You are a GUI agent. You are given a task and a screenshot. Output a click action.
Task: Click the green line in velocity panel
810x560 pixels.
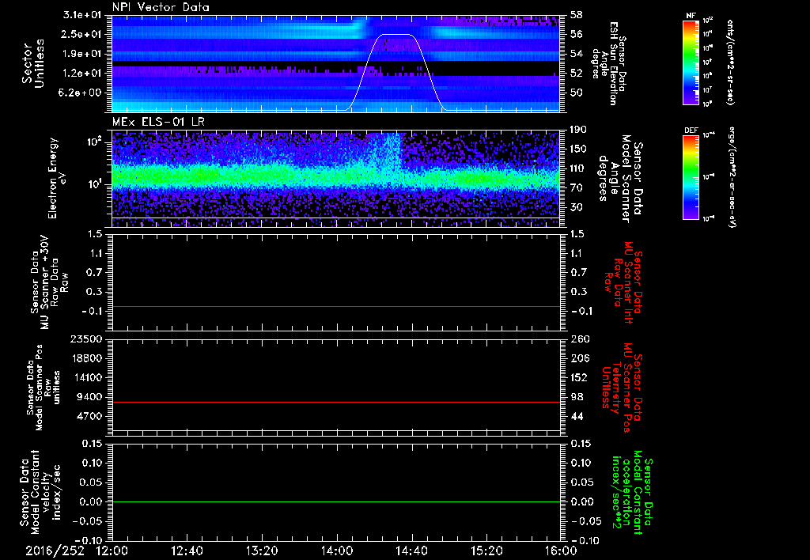(335, 501)
